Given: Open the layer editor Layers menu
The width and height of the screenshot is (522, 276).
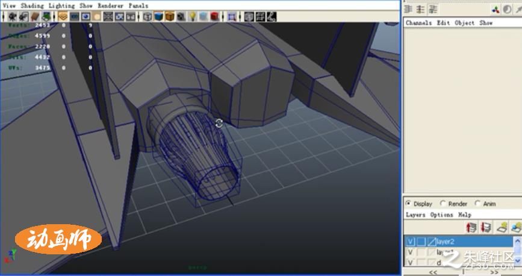Looking at the screenshot, I should tap(415, 215).
